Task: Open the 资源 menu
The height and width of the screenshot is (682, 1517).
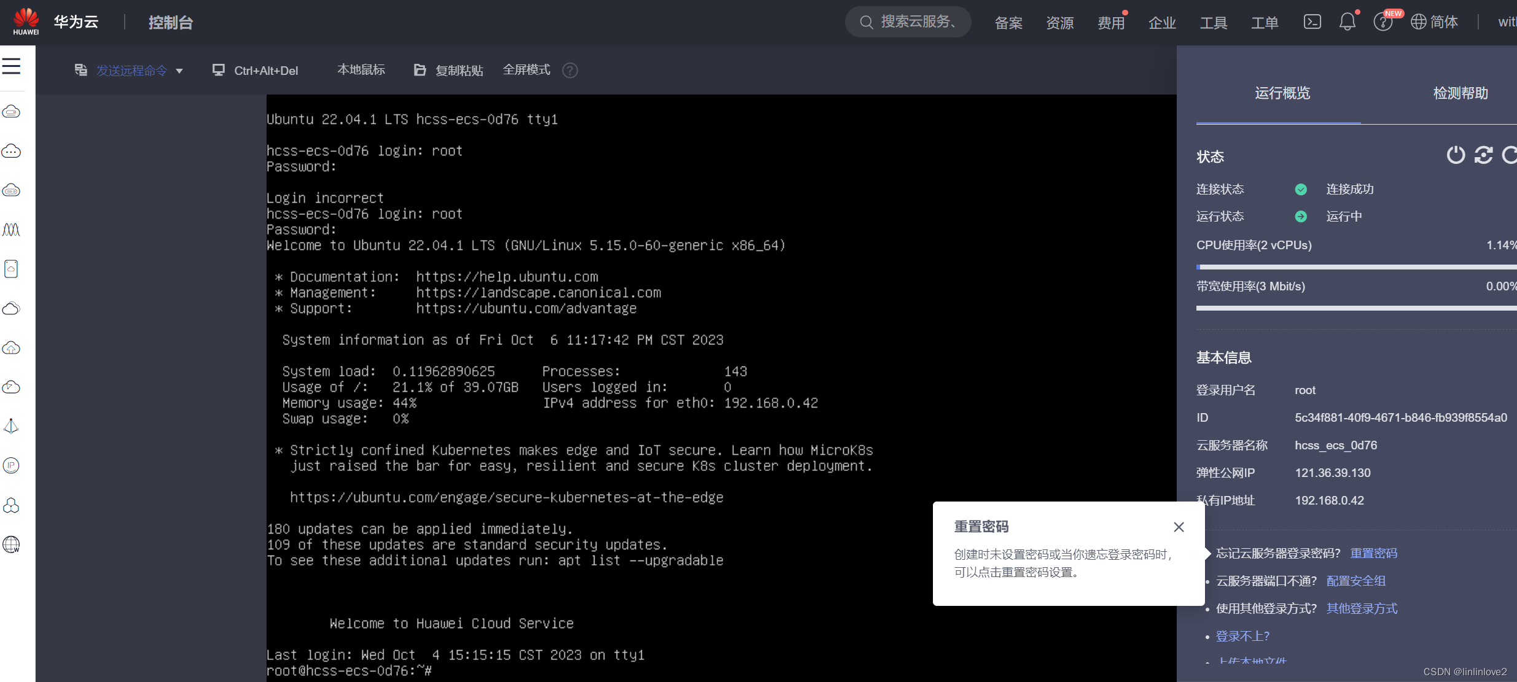Action: coord(1060,23)
